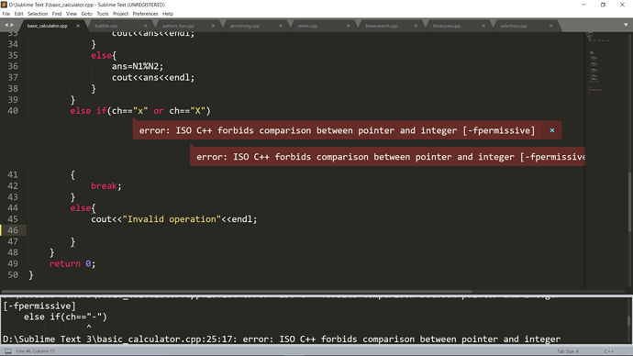Switch to the selection.cpp tab
Screen dimensions: 633x356
[x=514, y=26]
